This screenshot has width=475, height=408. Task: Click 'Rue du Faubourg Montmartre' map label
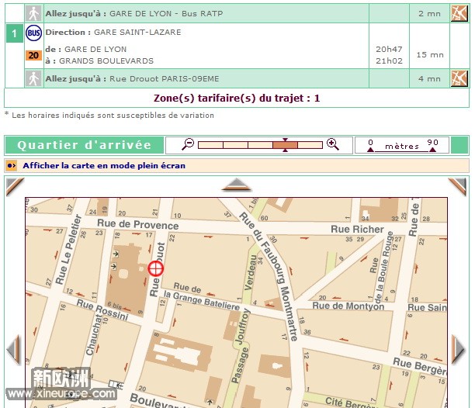tap(269, 276)
